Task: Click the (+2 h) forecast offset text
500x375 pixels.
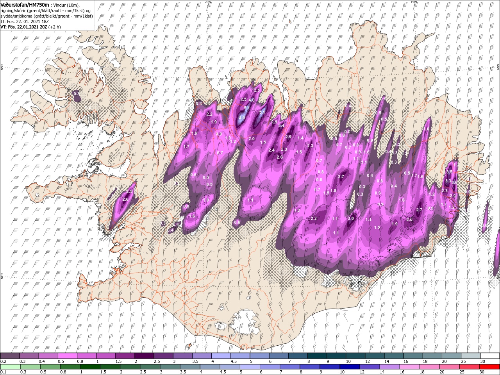Action: click(55, 27)
